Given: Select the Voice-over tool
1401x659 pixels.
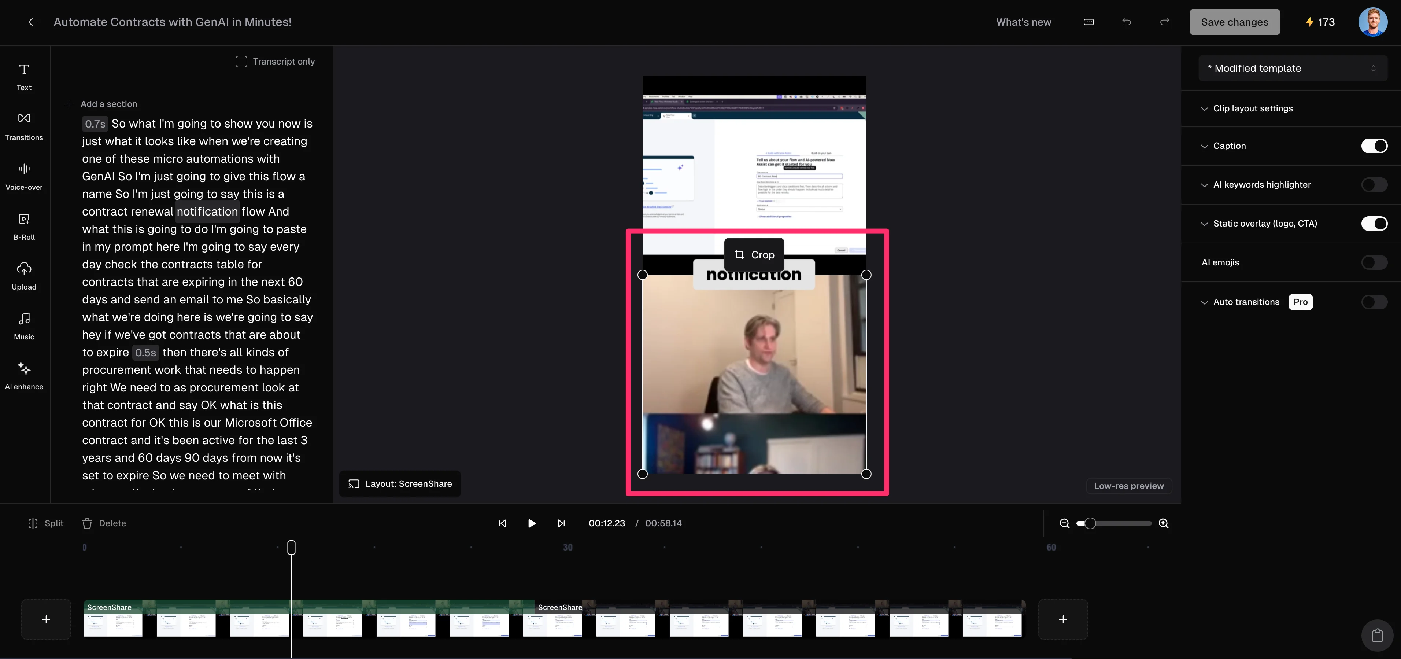Looking at the screenshot, I should pyautogui.click(x=24, y=176).
